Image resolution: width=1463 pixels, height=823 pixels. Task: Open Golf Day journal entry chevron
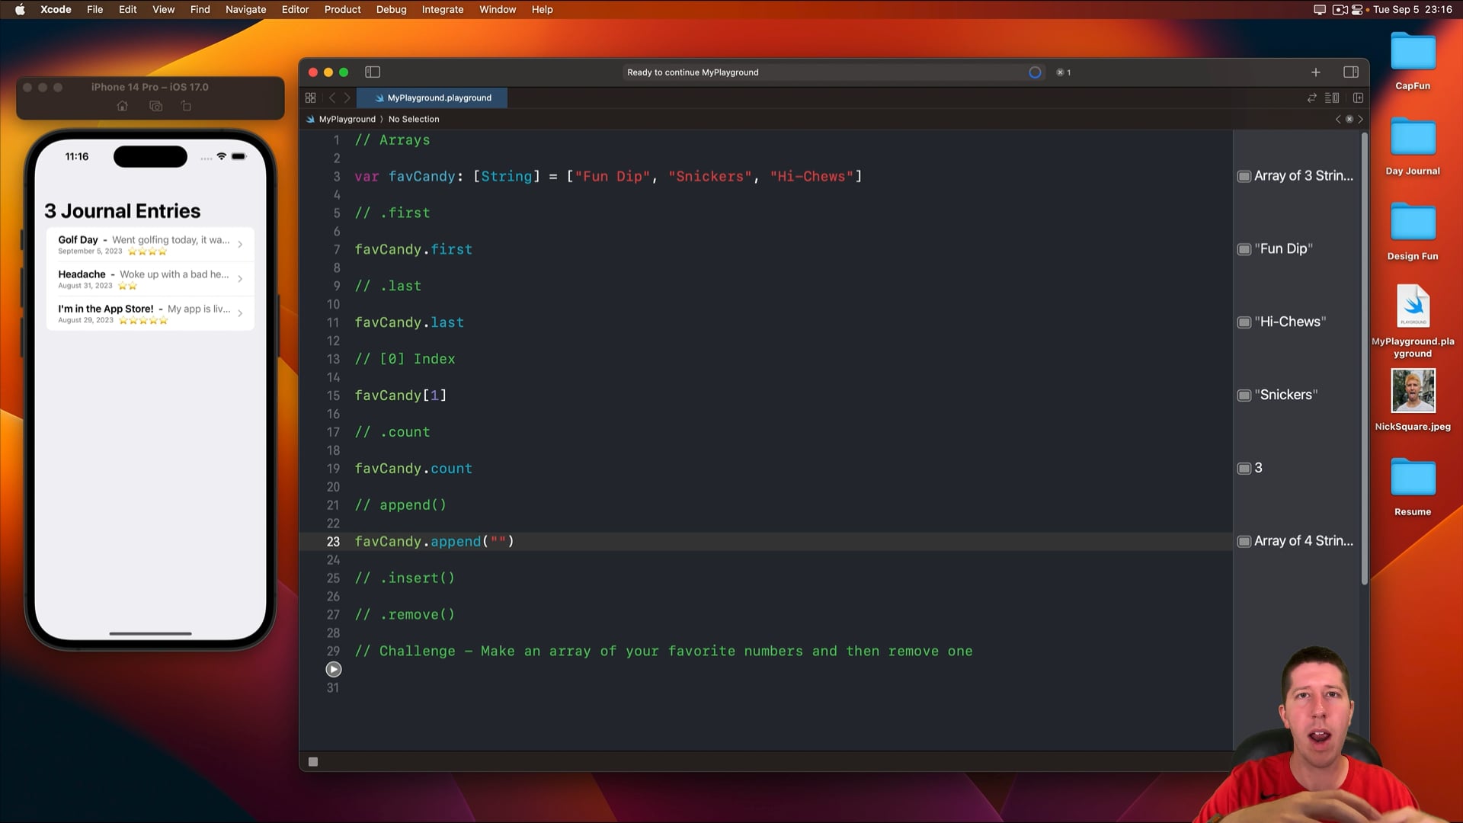pyautogui.click(x=240, y=245)
